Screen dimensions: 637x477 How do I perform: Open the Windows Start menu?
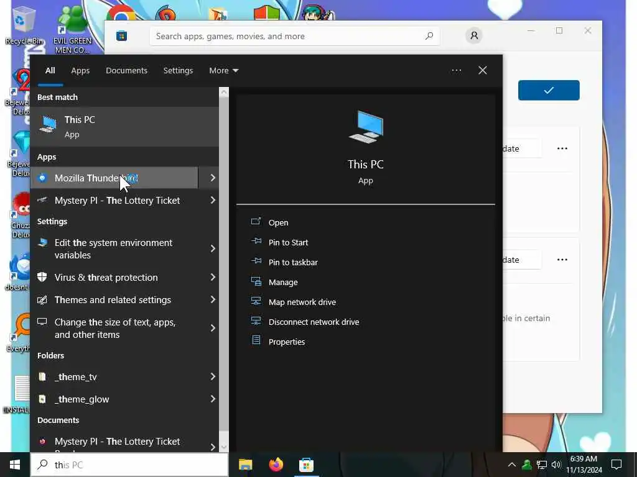(15, 465)
